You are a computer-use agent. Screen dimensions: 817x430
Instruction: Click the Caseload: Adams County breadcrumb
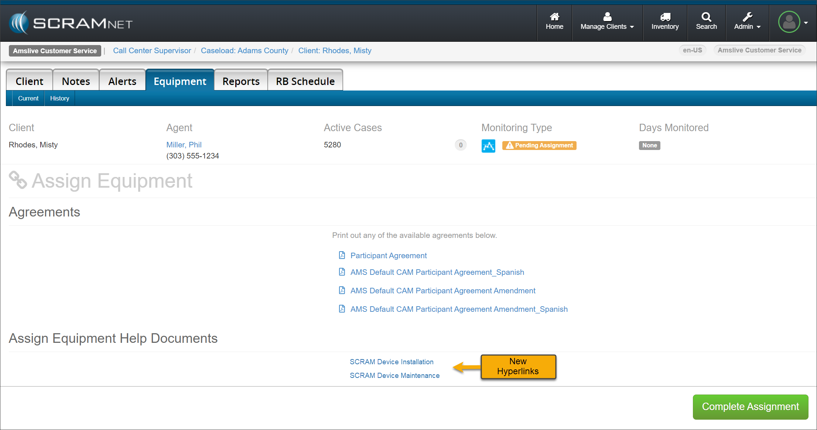pos(244,51)
